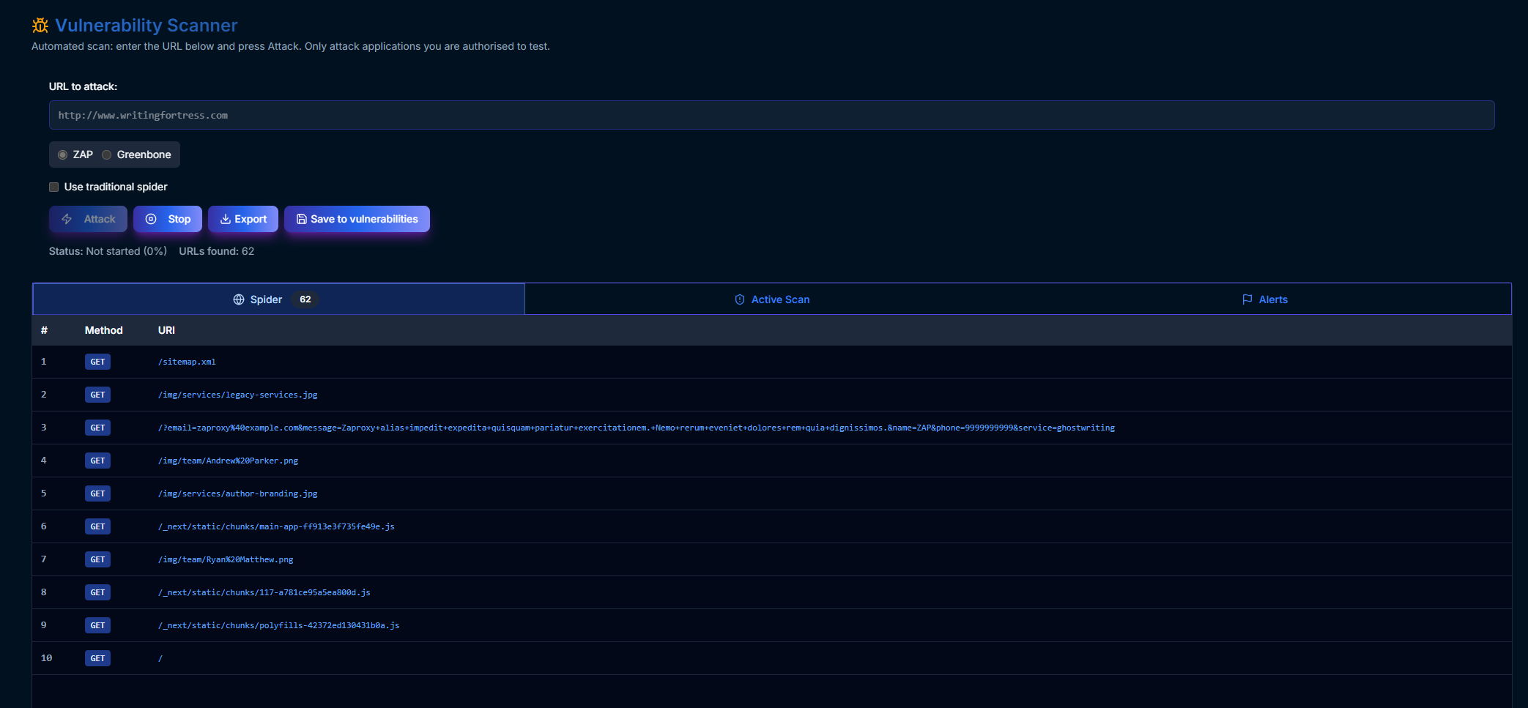This screenshot has height=708, width=1528.
Task: Click the Vulnerability Scanner title
Action: coord(147,26)
